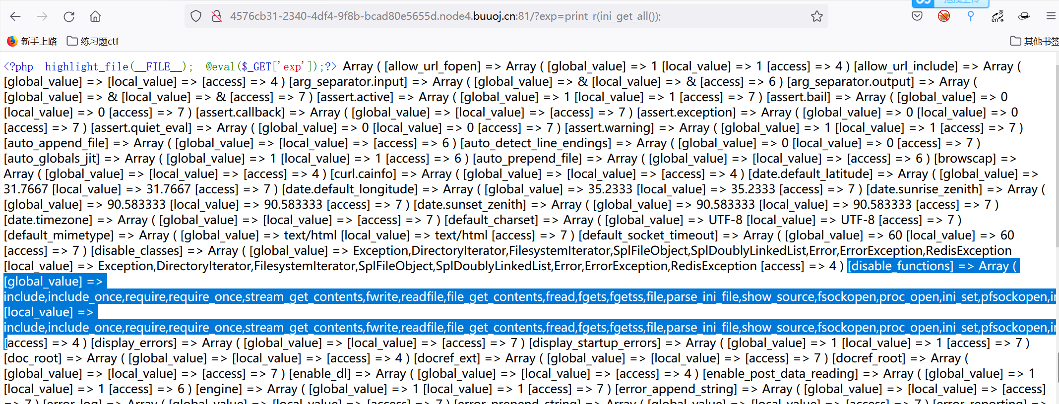Open the 练习题ctf bookmark folder
Screen dimensions: 1059x404
point(93,41)
